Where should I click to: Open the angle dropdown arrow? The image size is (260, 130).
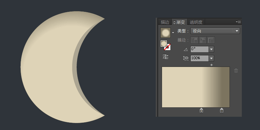211,49
